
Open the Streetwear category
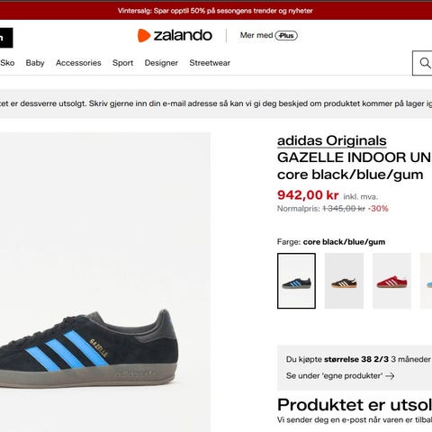click(x=210, y=63)
